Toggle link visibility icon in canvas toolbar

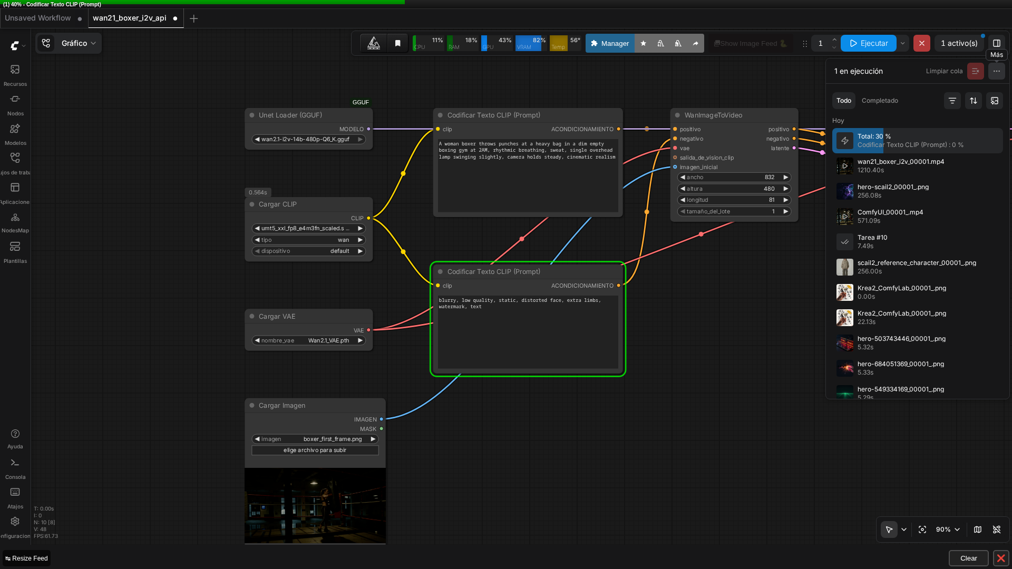point(997,529)
